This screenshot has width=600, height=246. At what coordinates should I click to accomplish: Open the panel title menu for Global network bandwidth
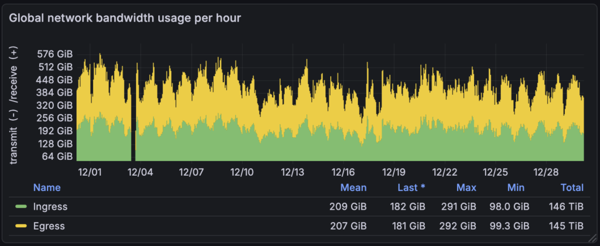125,18
